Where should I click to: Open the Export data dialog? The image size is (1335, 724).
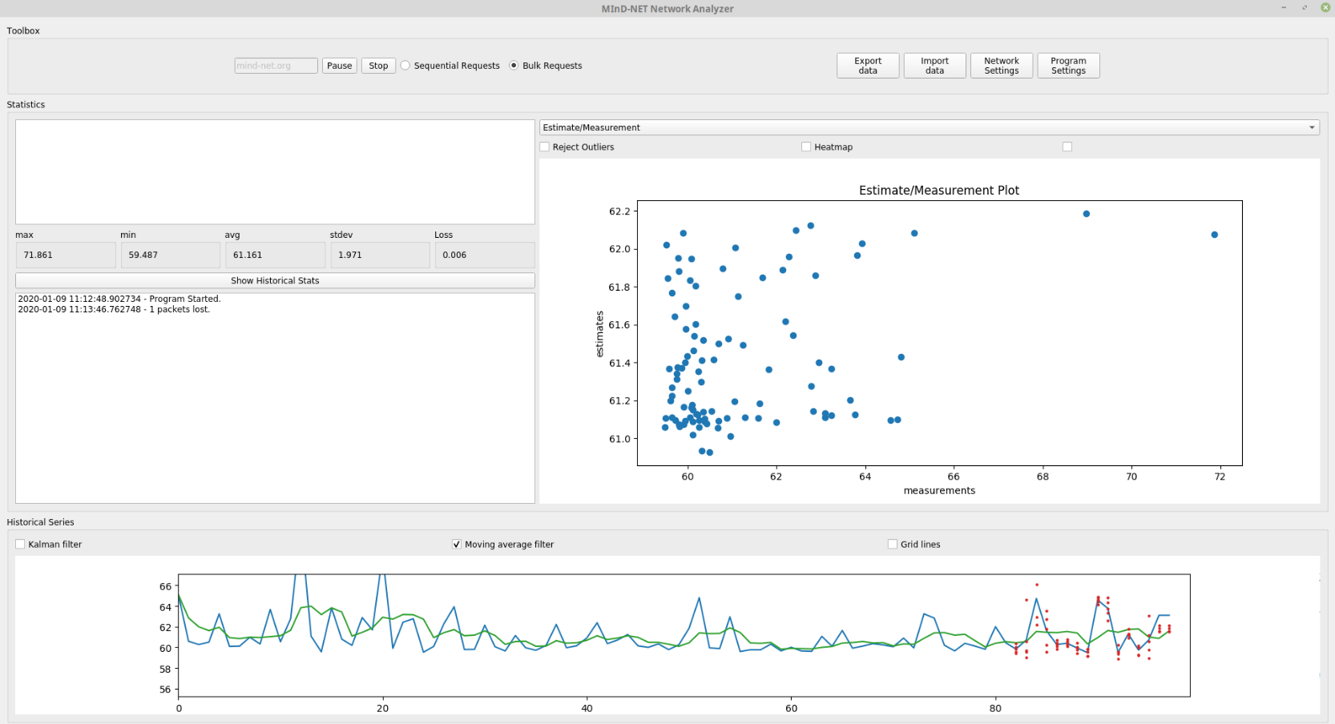click(867, 66)
